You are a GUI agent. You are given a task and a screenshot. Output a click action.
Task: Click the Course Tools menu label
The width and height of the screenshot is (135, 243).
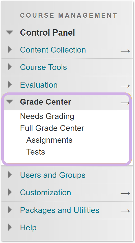[43, 67]
